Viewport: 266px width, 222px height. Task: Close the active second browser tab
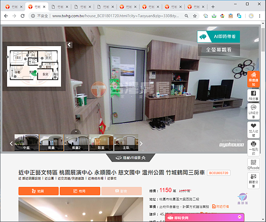pyautogui.click(x=44, y=7)
